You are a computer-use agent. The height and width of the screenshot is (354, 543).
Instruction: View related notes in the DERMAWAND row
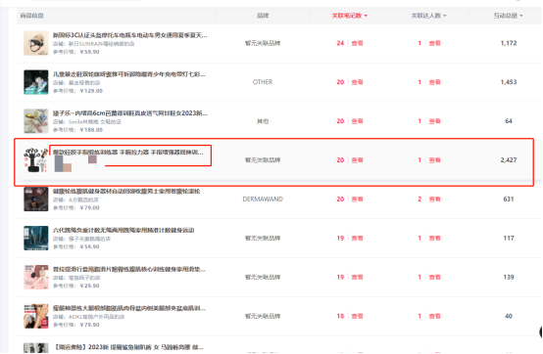(x=357, y=199)
